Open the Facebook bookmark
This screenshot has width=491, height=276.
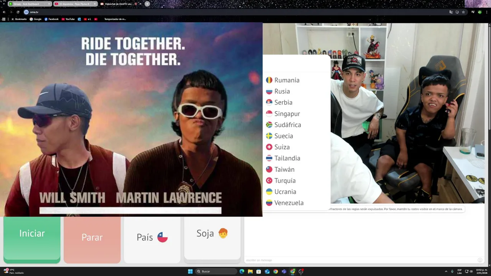coord(51,19)
